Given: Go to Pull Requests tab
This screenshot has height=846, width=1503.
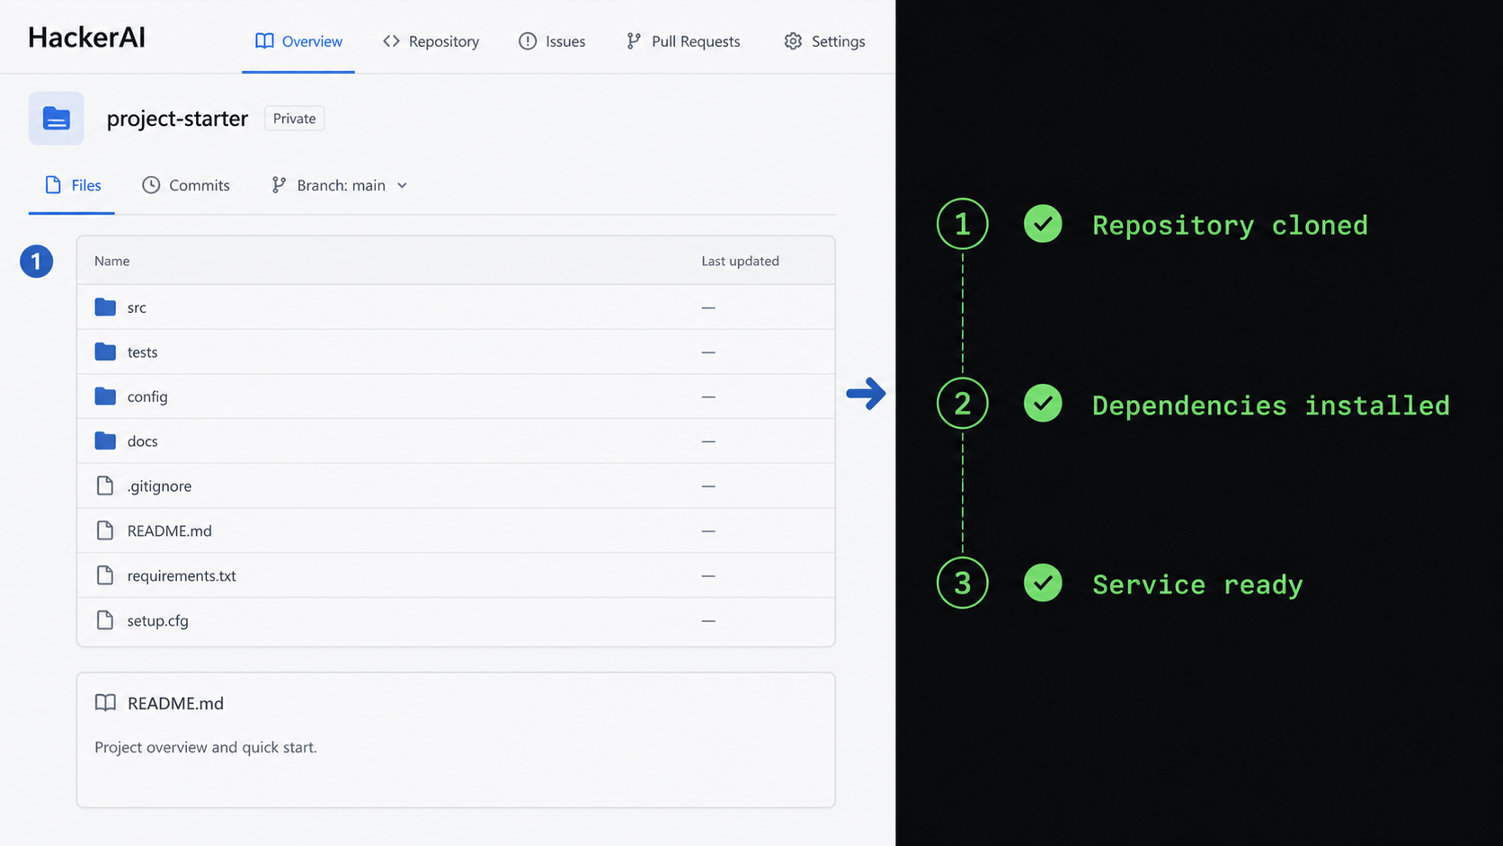Looking at the screenshot, I should [683, 41].
